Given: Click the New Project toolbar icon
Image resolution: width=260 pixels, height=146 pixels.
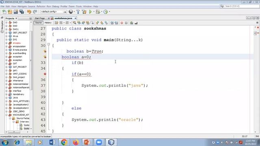Looking at the screenshot, I should [10, 12].
